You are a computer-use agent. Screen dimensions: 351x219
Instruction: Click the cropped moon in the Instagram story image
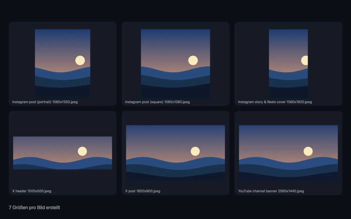coord(305,60)
